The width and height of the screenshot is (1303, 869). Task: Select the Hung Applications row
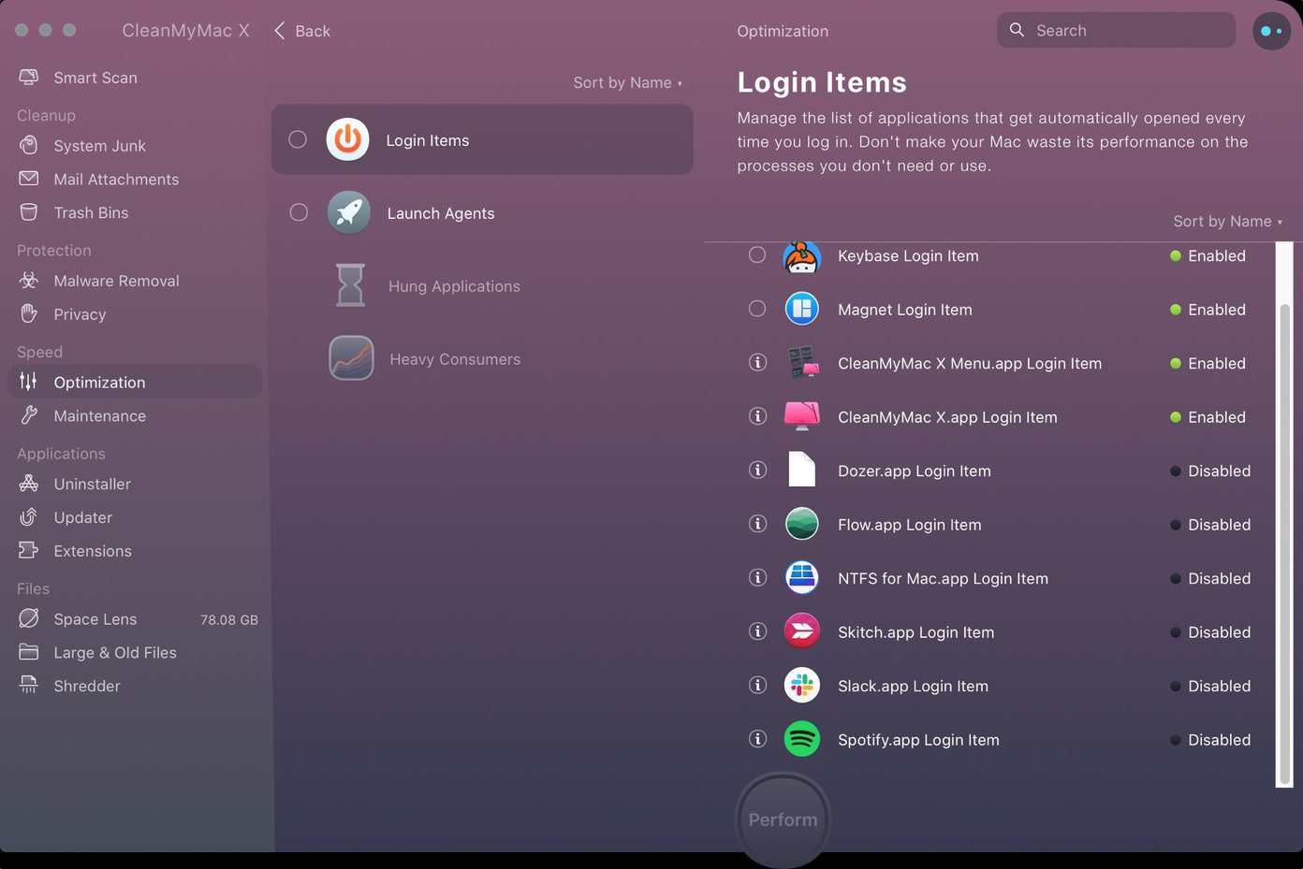click(482, 285)
